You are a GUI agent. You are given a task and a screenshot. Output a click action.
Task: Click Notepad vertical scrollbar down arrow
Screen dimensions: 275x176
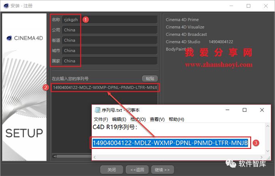[x=268, y=151]
